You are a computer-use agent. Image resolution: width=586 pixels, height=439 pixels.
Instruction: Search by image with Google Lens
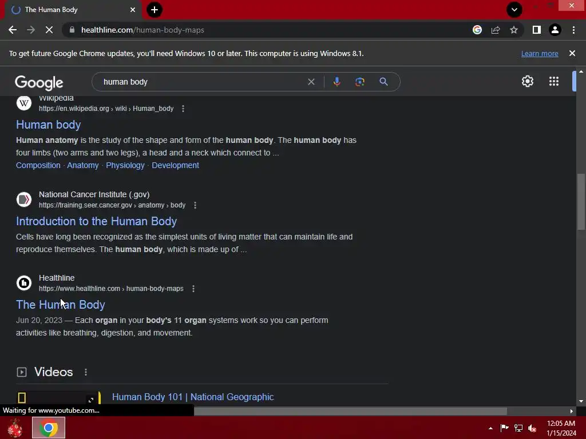click(x=359, y=82)
